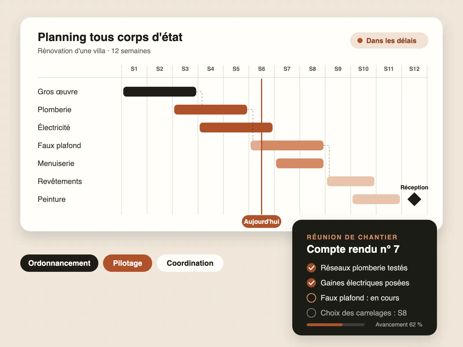The width and height of the screenshot is (463, 347).
Task: Toggle Gaines électriques posées checkmark
Action: (x=311, y=283)
